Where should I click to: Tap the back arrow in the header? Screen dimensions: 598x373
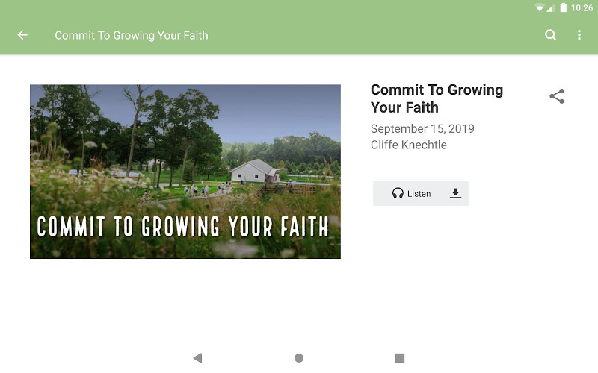point(22,35)
